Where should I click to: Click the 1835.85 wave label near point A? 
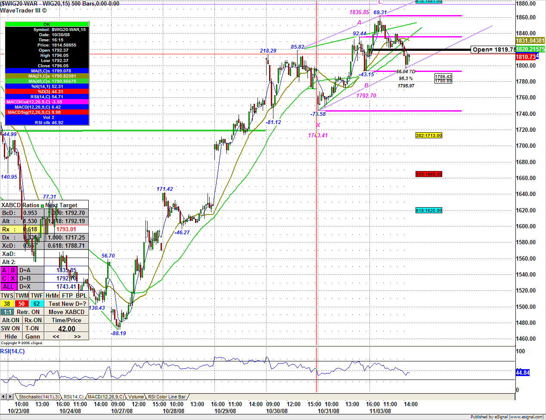click(x=359, y=12)
